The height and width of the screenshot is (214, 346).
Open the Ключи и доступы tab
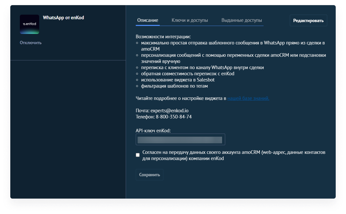pos(190,20)
